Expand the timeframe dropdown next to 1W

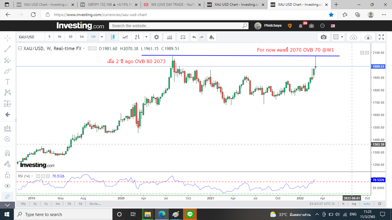[x=102, y=37]
